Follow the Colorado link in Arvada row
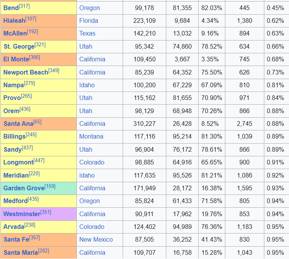This screenshot has width=289, height=259. 92,227
